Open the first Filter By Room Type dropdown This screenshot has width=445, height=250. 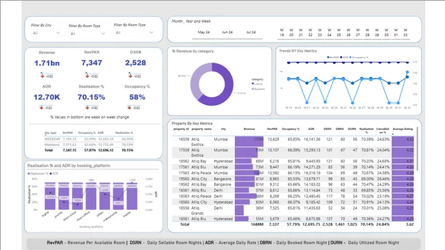pyautogui.click(x=88, y=33)
